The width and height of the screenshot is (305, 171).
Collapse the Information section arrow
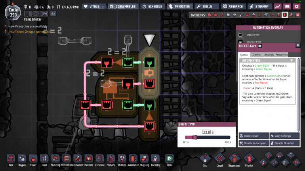[x=292, y=61]
